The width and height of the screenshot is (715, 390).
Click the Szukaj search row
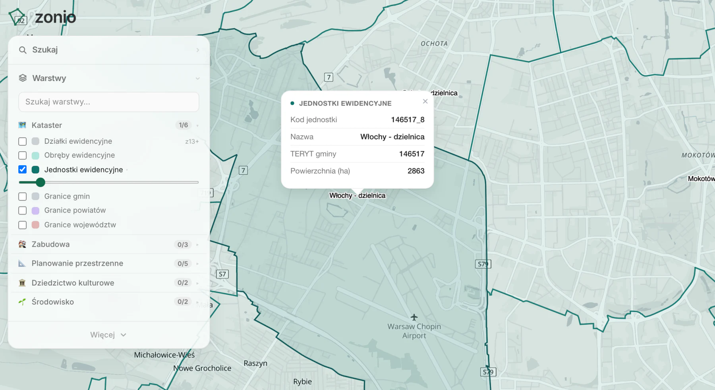point(108,50)
